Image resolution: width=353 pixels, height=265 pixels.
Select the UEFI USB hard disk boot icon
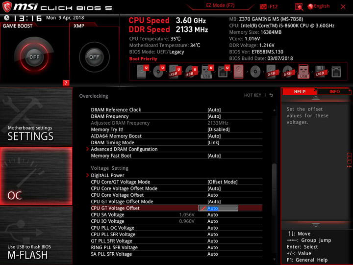point(175,72)
